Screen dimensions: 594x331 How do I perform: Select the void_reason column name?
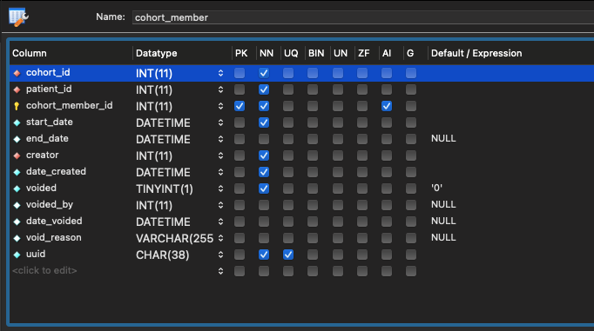click(x=54, y=238)
